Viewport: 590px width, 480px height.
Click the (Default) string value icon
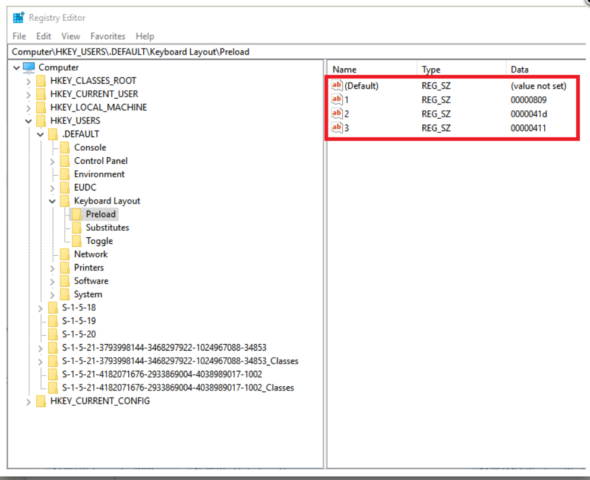337,85
